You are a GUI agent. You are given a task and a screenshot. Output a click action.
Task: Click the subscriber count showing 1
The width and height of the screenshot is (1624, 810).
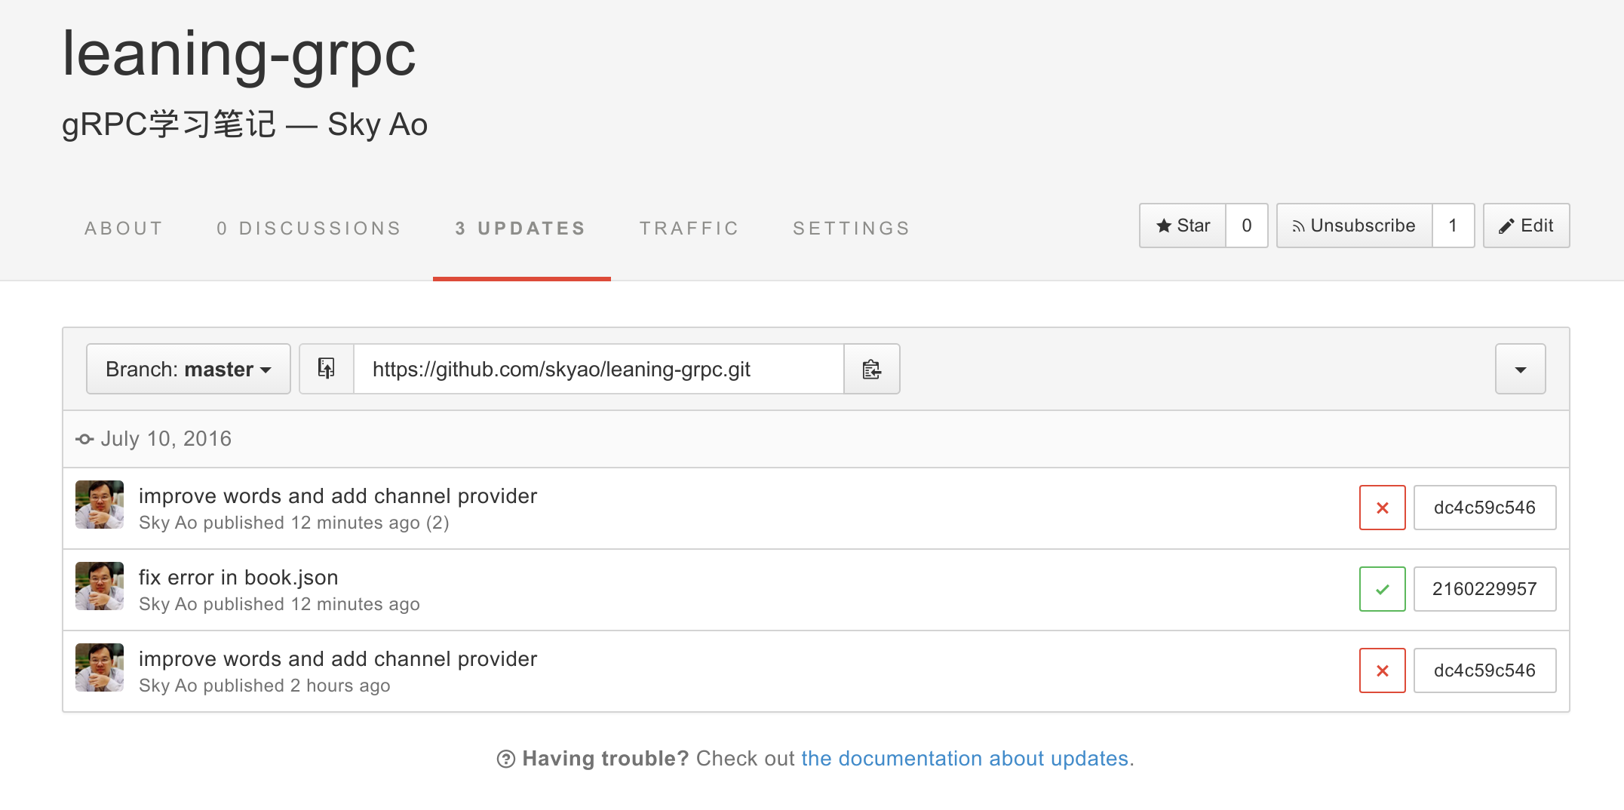pos(1453,226)
